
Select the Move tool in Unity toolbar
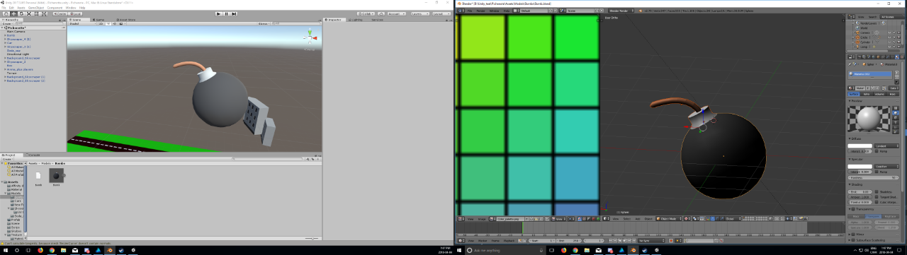[13, 13]
